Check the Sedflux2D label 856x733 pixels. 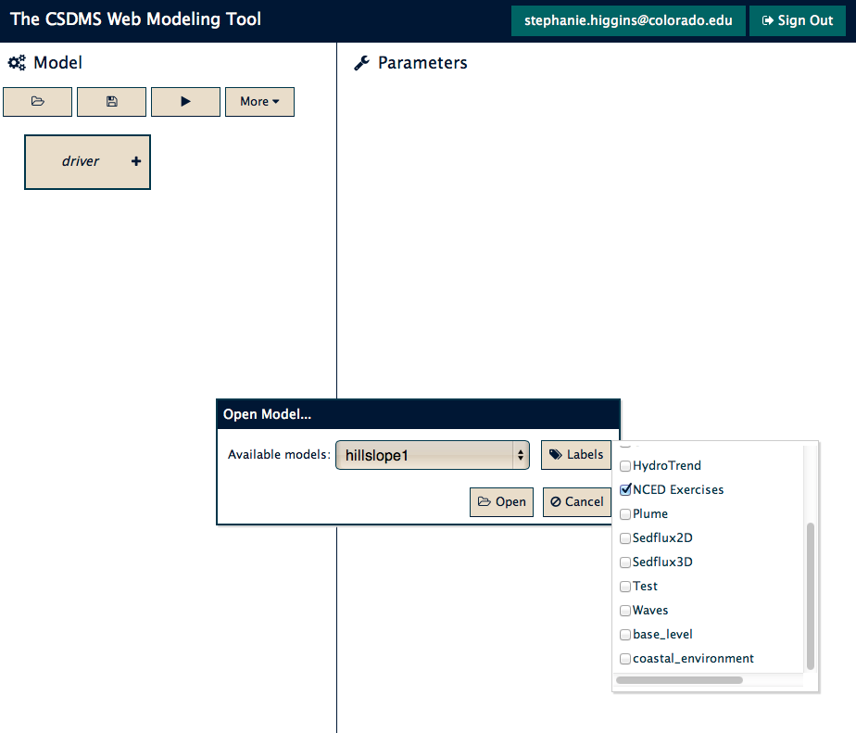[625, 538]
